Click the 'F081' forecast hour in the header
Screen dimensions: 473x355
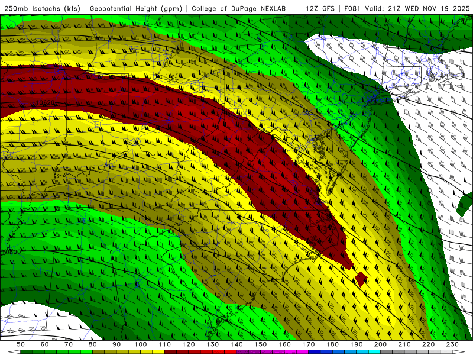(352, 8)
